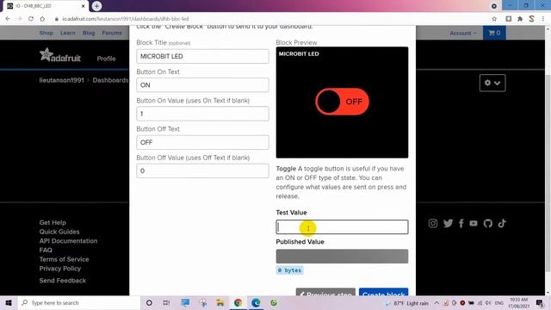Open the weather widget on taskbar

[x=407, y=303]
